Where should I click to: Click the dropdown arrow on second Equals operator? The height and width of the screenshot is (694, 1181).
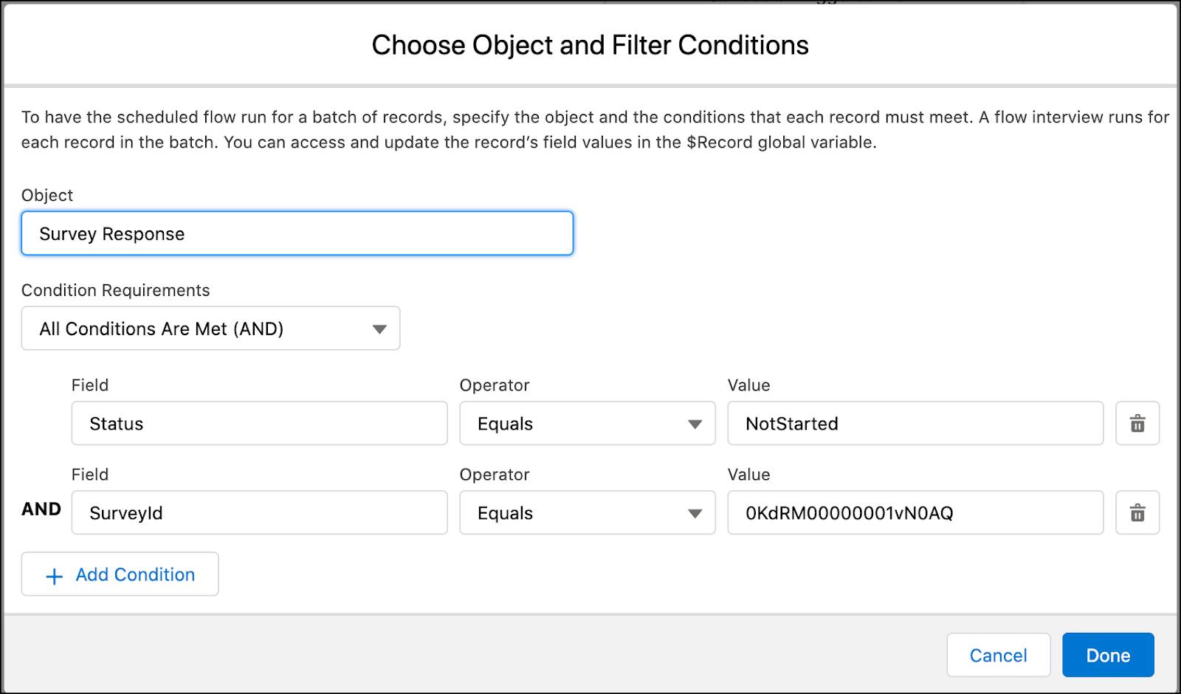(x=695, y=512)
